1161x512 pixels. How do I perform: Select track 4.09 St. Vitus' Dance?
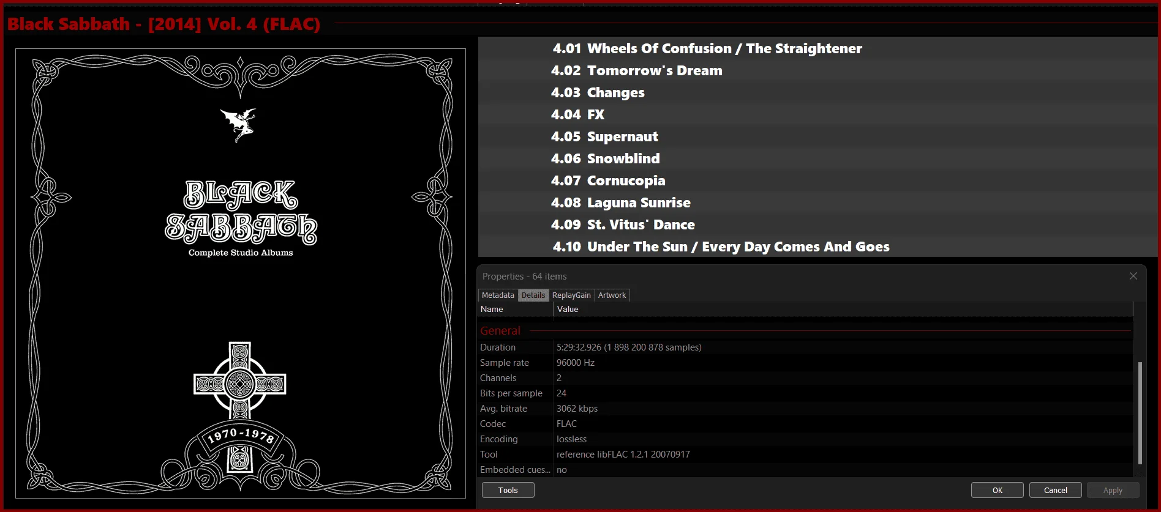(817, 224)
